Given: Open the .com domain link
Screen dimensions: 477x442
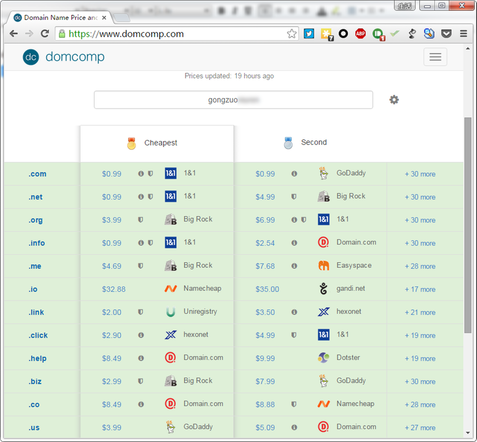Looking at the screenshot, I should tap(37, 174).
